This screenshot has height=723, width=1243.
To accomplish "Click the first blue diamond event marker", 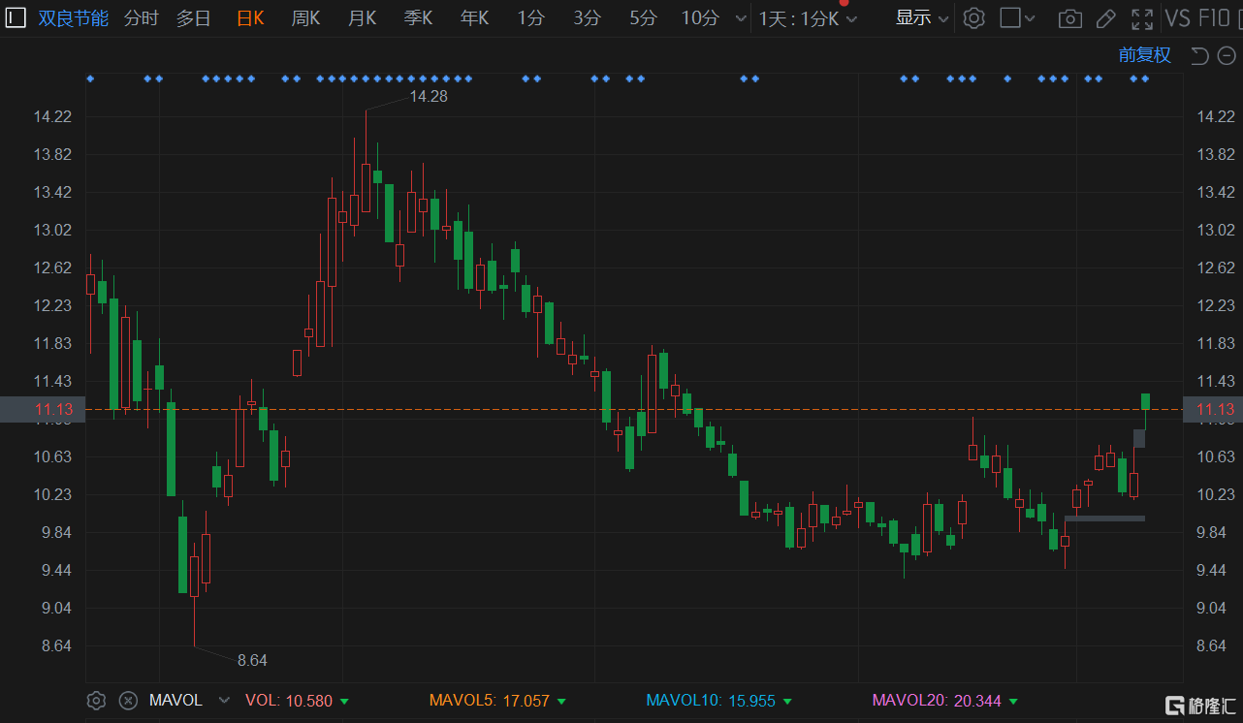I will [90, 79].
